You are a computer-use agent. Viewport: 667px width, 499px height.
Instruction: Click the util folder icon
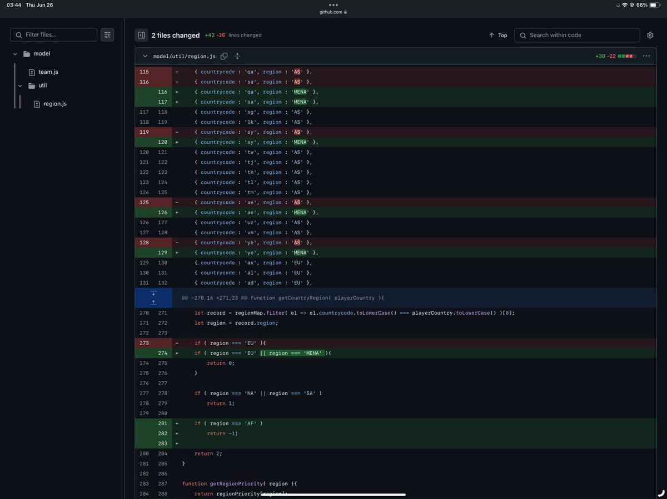coord(32,85)
